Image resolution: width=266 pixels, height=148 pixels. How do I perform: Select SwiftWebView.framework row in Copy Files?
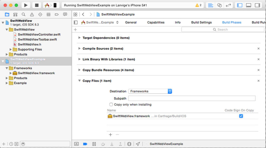tap(182, 116)
